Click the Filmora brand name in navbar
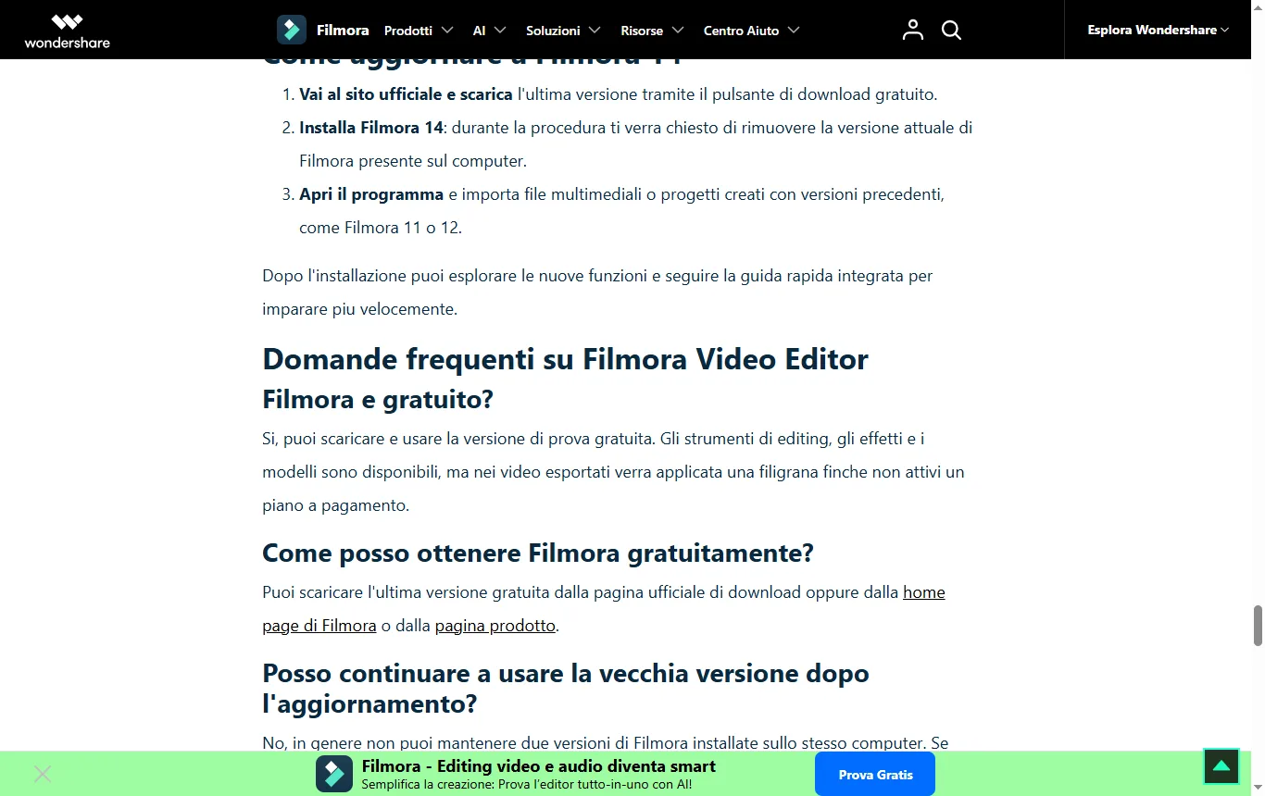Image resolution: width=1265 pixels, height=796 pixels. pyautogui.click(x=343, y=30)
